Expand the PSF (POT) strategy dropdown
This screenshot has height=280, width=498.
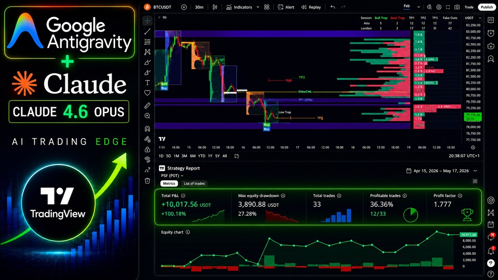(172, 176)
